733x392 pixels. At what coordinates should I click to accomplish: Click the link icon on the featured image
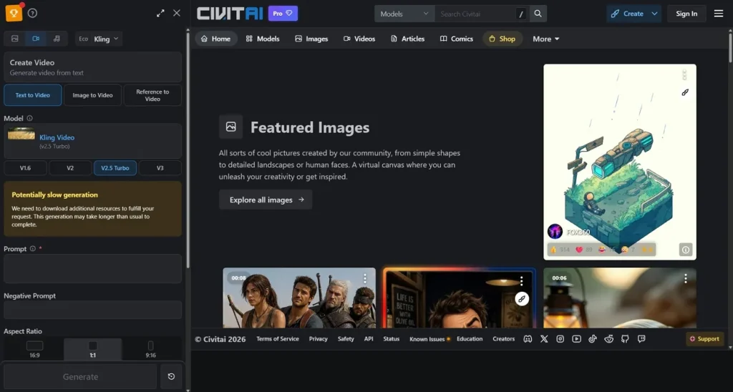tap(685, 92)
